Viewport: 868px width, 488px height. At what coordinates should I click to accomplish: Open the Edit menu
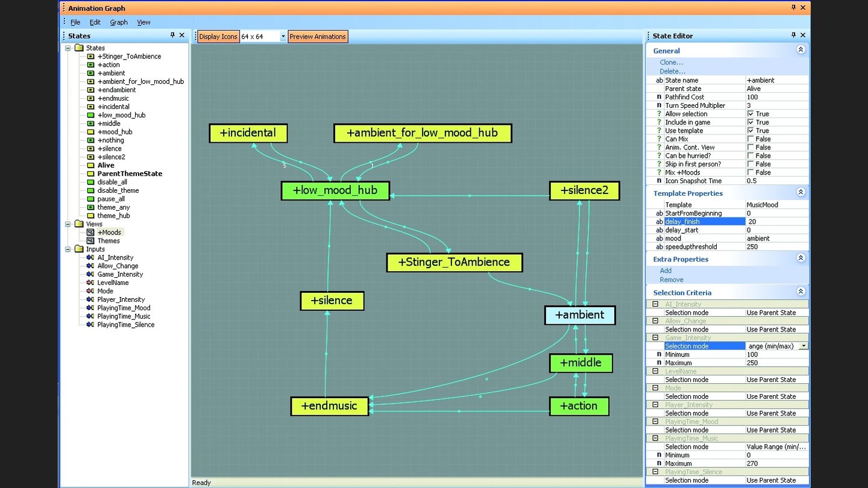[x=95, y=22]
